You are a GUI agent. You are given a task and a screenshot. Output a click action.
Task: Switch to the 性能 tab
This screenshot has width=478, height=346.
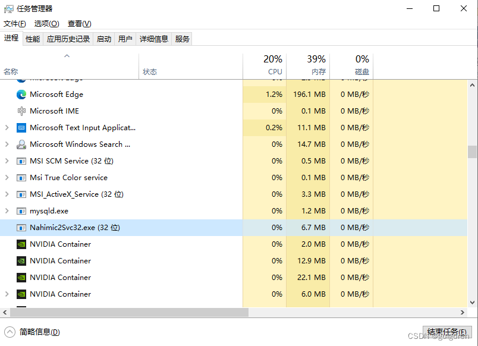pos(33,39)
